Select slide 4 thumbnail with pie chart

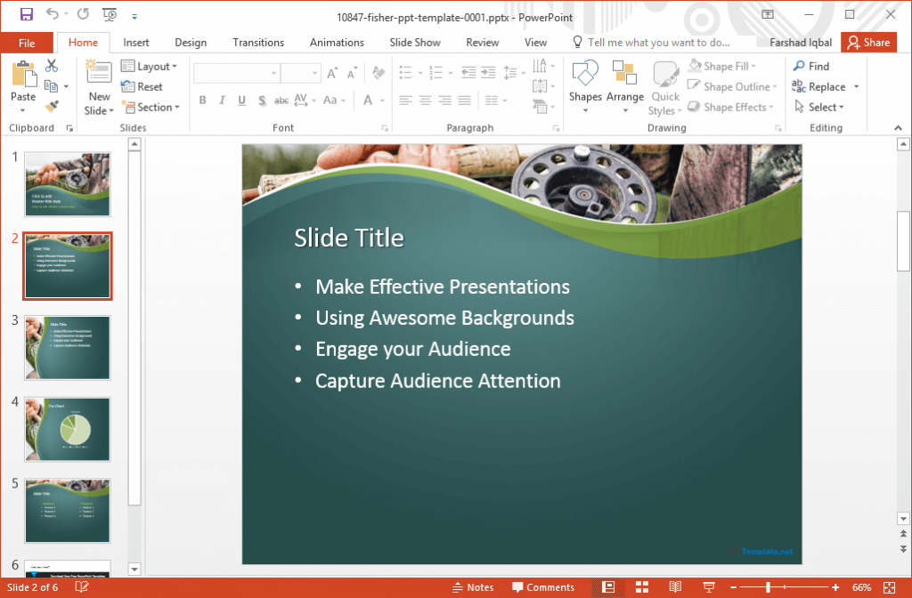click(x=67, y=429)
